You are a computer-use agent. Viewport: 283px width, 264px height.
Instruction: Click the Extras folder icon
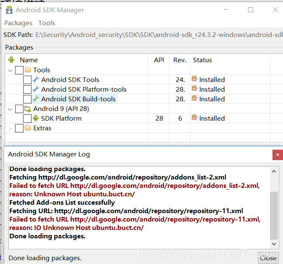[28, 128]
